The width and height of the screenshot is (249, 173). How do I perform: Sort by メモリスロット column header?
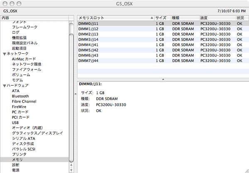(x=116, y=18)
